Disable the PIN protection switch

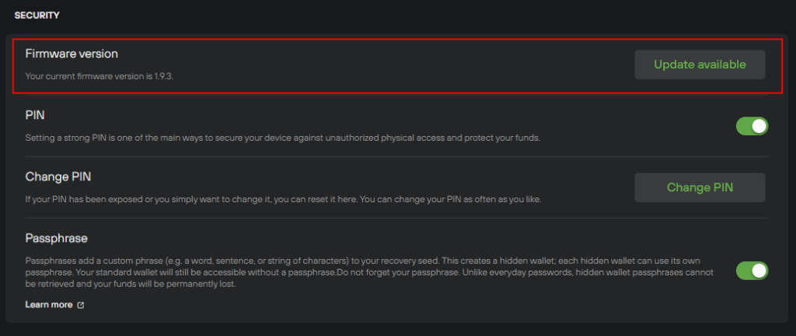pyautogui.click(x=752, y=126)
